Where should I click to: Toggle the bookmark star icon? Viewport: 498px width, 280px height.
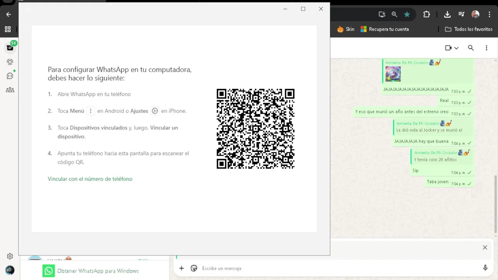[x=407, y=14]
